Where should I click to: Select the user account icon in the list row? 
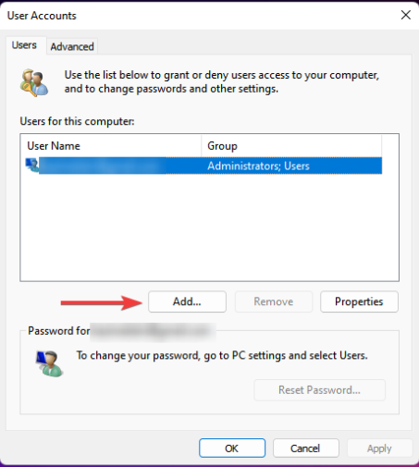pyautogui.click(x=32, y=166)
